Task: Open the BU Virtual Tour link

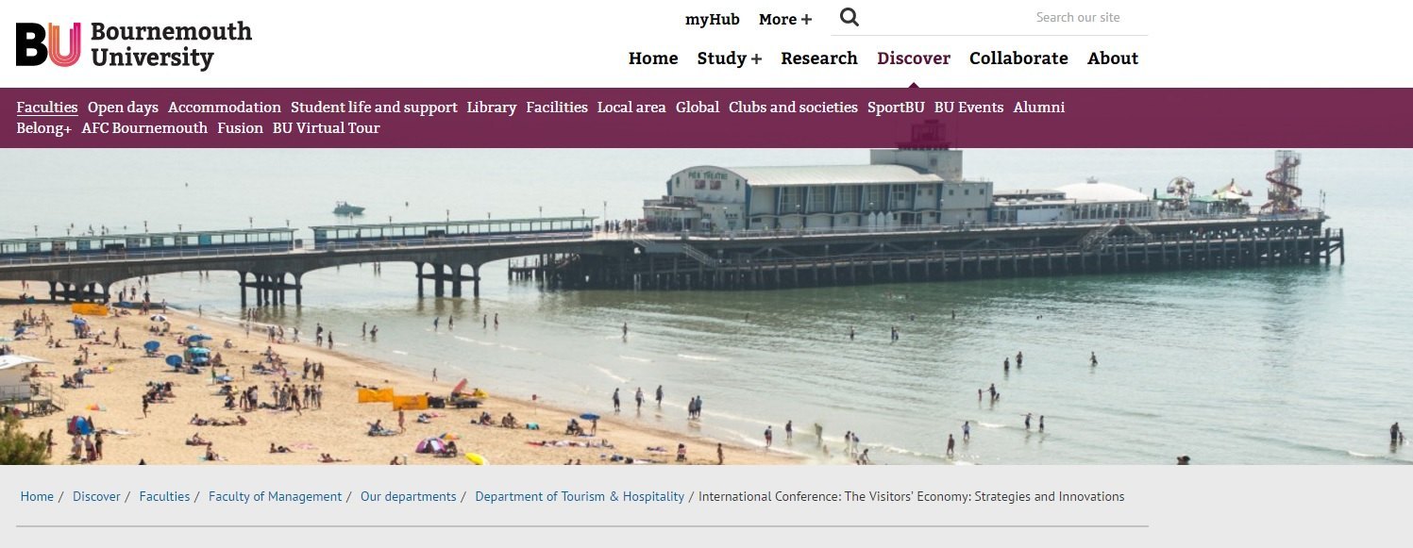Action: tap(327, 128)
